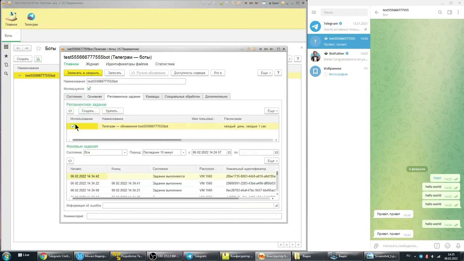
Task: Open history icon in 1C sidebar
Action: point(6,65)
